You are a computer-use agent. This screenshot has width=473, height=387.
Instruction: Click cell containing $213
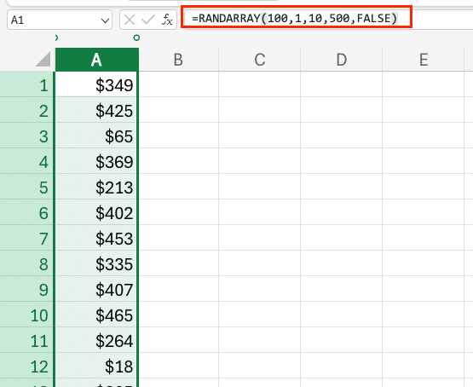[96, 187]
